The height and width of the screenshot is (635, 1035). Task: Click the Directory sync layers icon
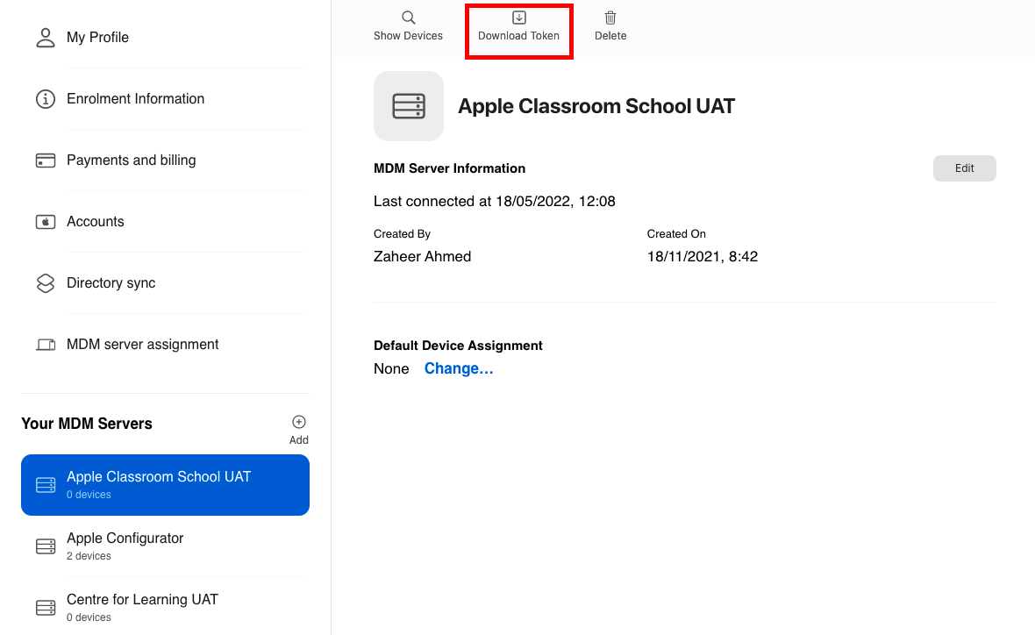(46, 283)
